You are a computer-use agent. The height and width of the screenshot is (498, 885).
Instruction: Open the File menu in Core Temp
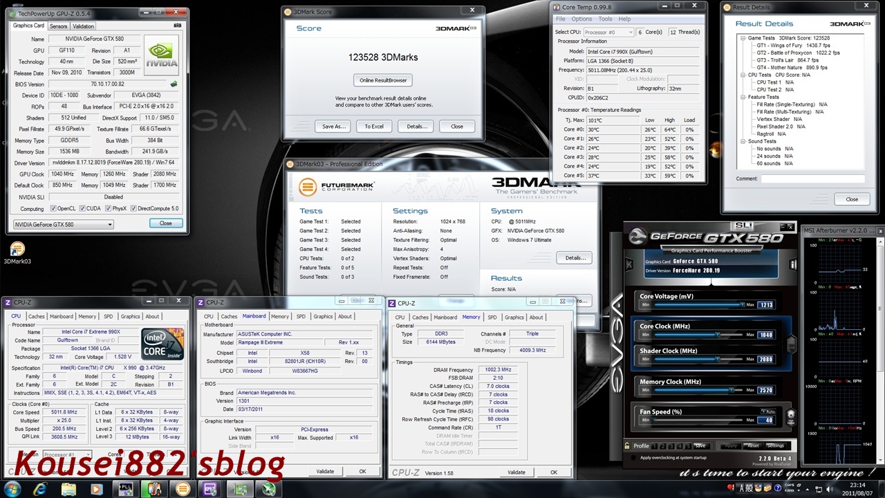[561, 19]
